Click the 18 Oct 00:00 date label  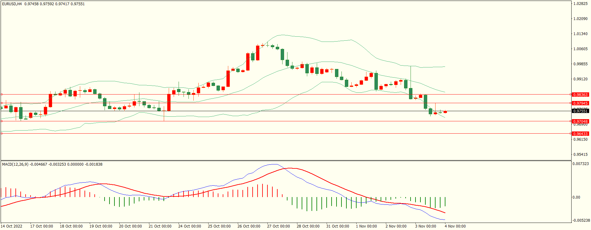pos(71,226)
